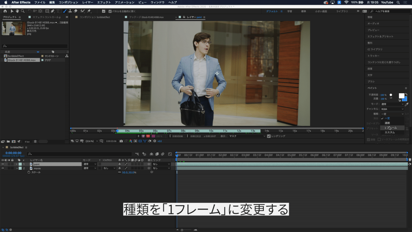Delete selected project item with trash icon
Image resolution: width=412 pixels, height=232 pixels.
pyautogui.click(x=35, y=141)
